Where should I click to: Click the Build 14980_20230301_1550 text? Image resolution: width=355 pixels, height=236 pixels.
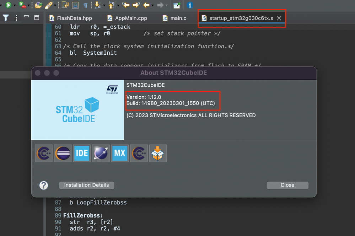click(171, 103)
